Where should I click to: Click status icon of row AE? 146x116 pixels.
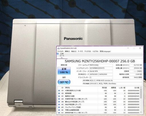[x=59, y=110]
